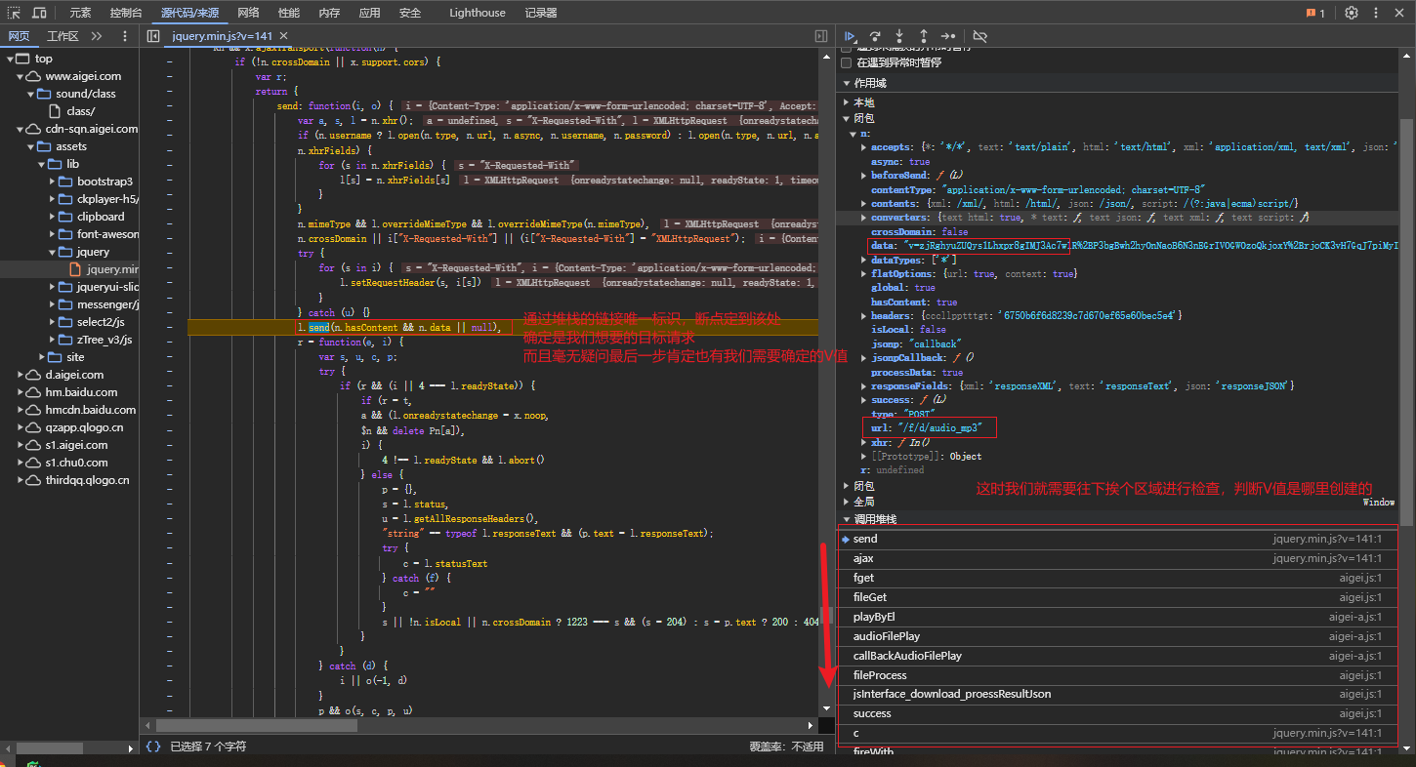Image resolution: width=1416 pixels, height=767 pixels.
Task: Hide the file navigator sidebar
Action: [x=153, y=36]
